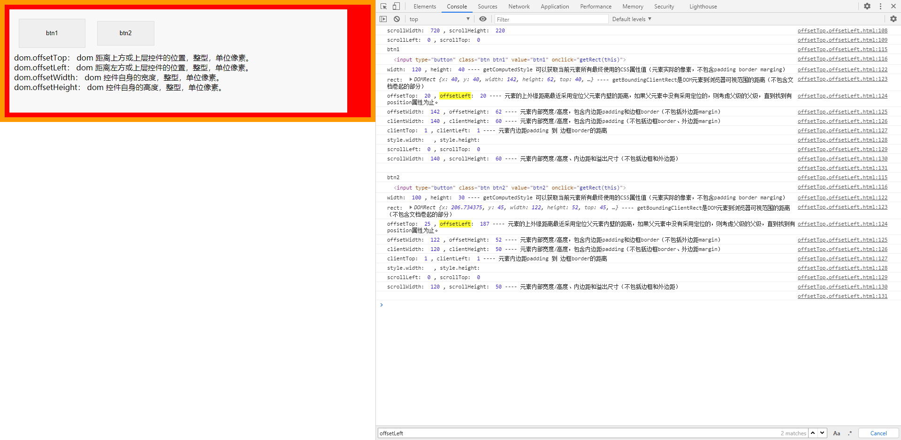The height and width of the screenshot is (440, 901).
Task: Switch to the Network tab
Action: (x=519, y=6)
